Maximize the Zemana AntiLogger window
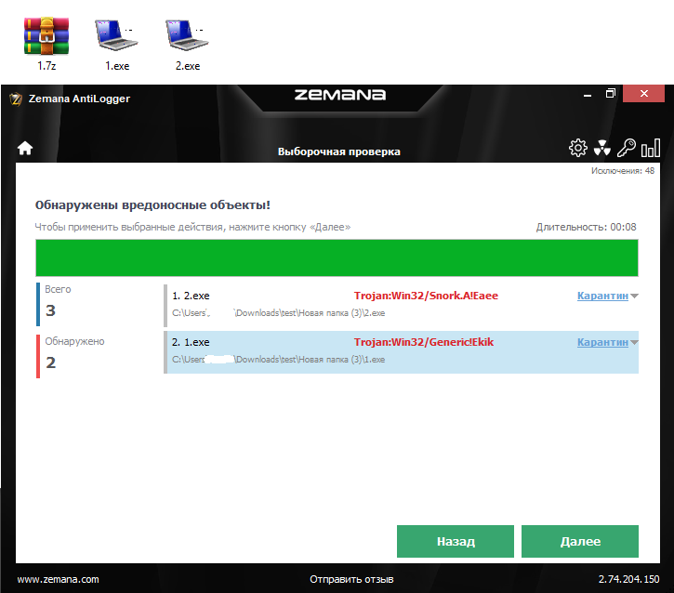Viewport: 674px width, 593px height. pos(611,93)
